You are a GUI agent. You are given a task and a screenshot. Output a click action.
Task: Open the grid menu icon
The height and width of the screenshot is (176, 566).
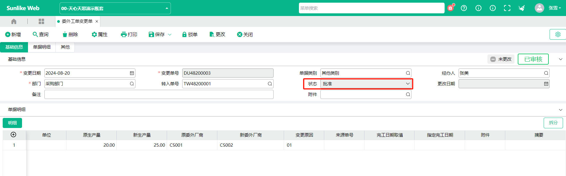(41, 21)
